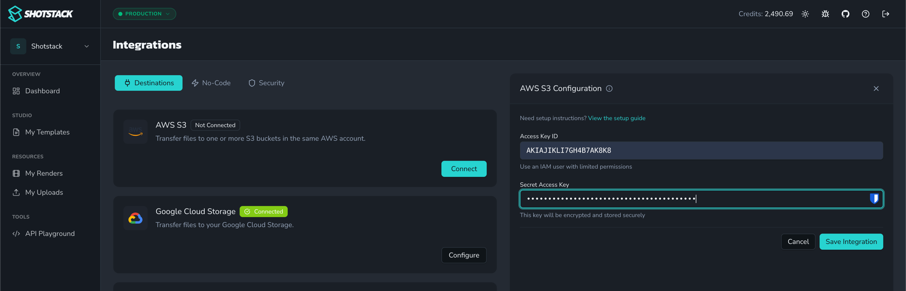Click the Google Cloud Storage card title
This screenshot has width=906, height=291.
coord(195,212)
